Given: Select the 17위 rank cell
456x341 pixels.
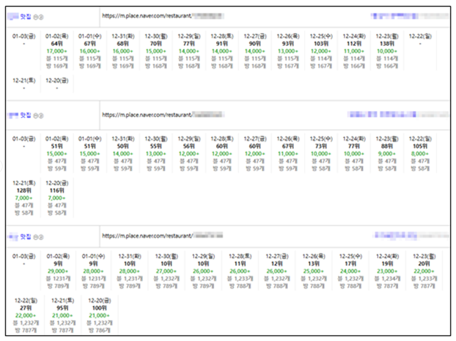Looking at the screenshot, I should [x=350, y=263].
